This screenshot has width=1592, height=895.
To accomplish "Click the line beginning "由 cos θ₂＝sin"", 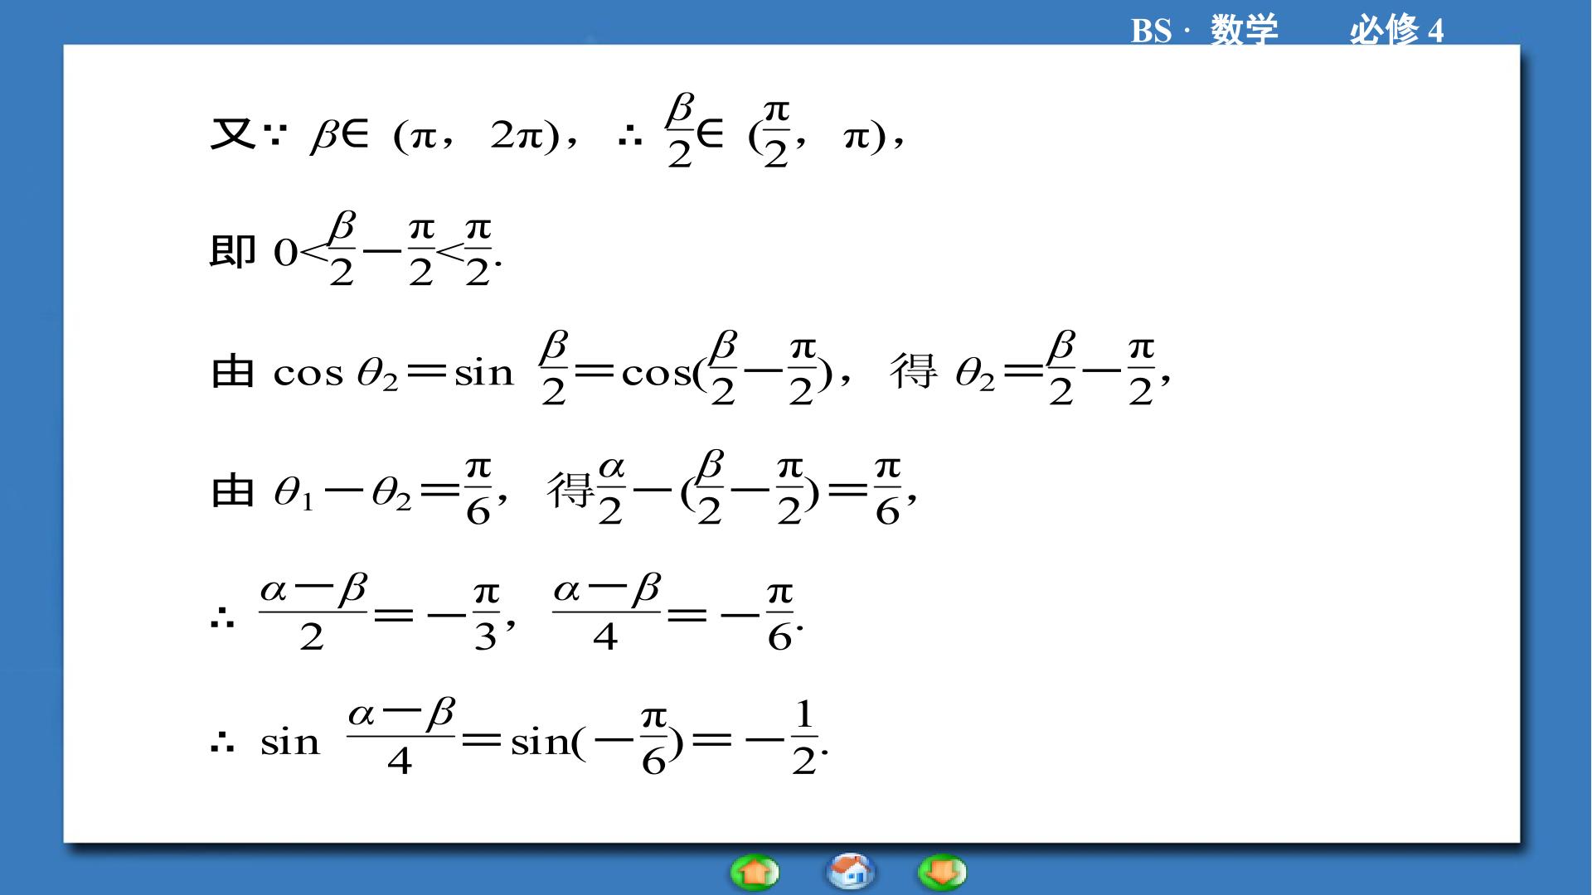I will click(x=690, y=369).
